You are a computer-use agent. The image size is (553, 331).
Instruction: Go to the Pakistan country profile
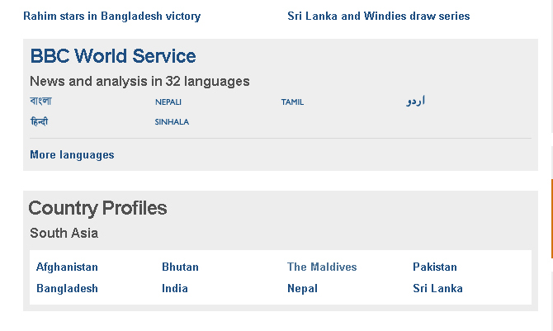click(x=434, y=267)
